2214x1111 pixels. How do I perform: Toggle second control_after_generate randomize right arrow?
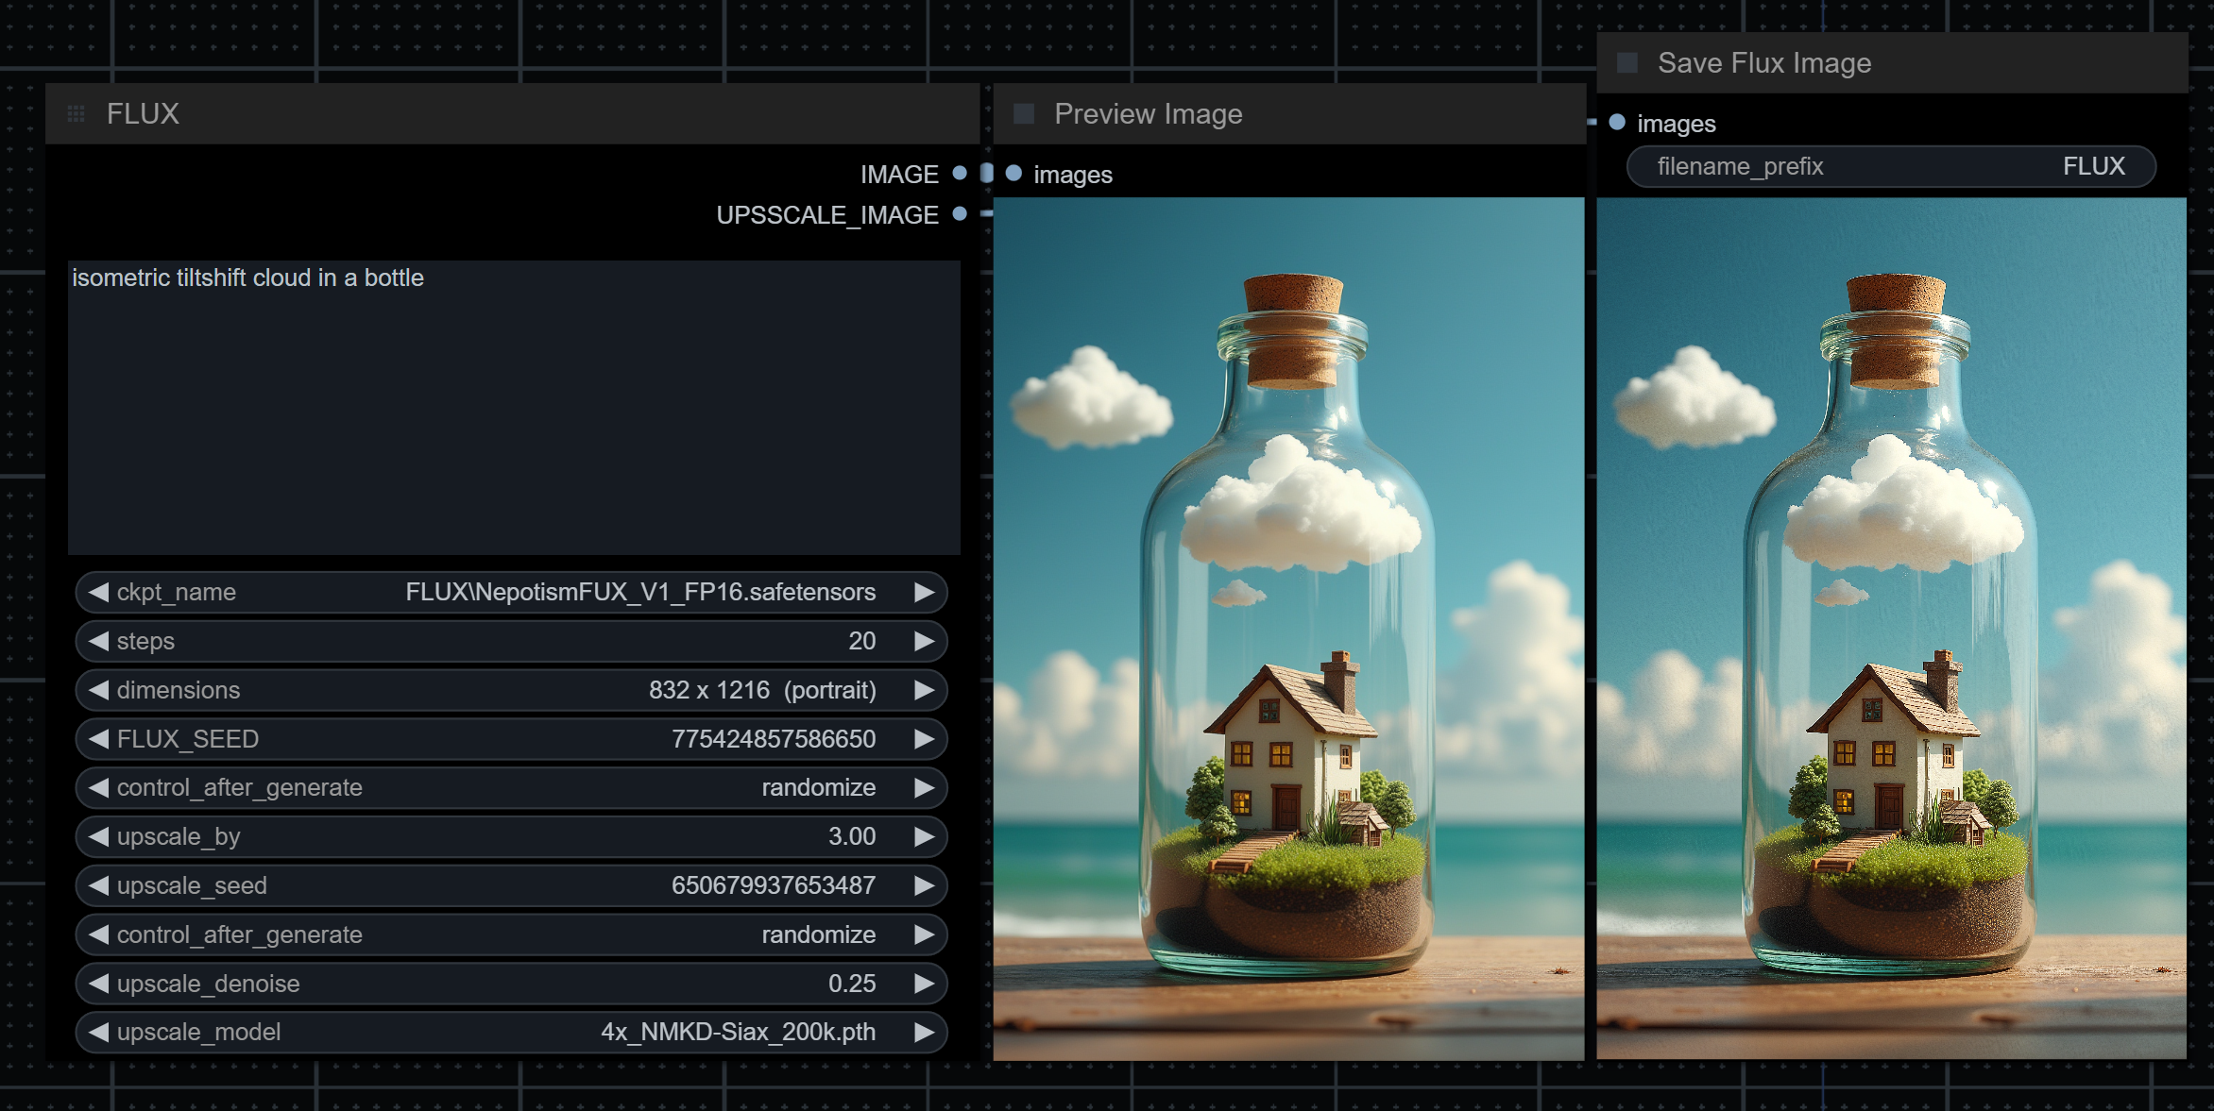click(924, 934)
